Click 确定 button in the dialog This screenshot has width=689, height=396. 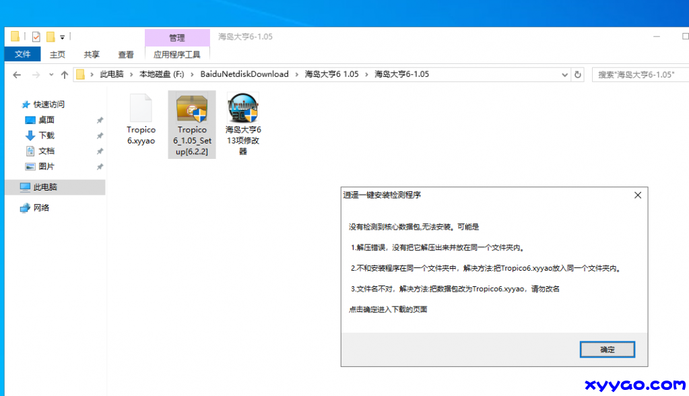pos(607,350)
